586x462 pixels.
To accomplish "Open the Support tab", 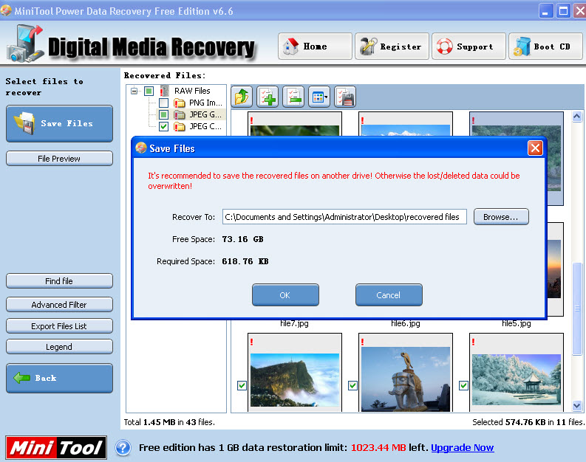I will (x=469, y=46).
